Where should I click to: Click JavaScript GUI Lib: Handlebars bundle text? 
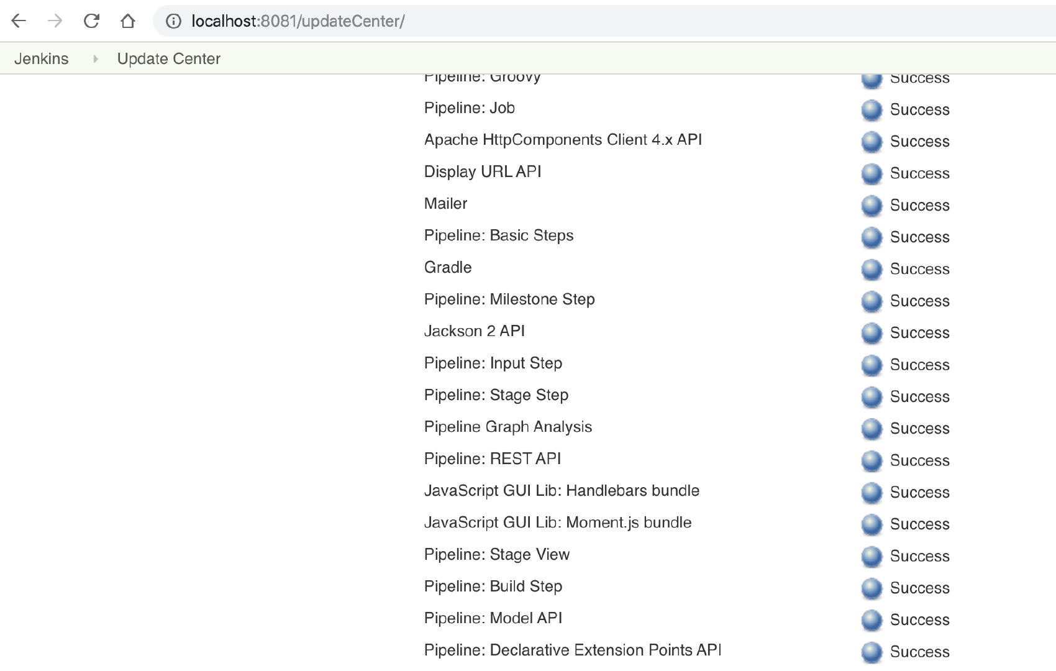pyautogui.click(x=562, y=491)
